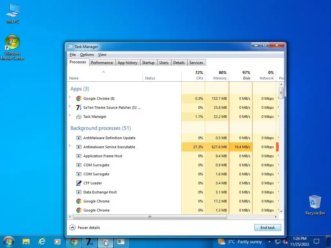Open the Recycle Bin on desktop
The height and width of the screenshot is (248, 331).
tap(315, 205)
